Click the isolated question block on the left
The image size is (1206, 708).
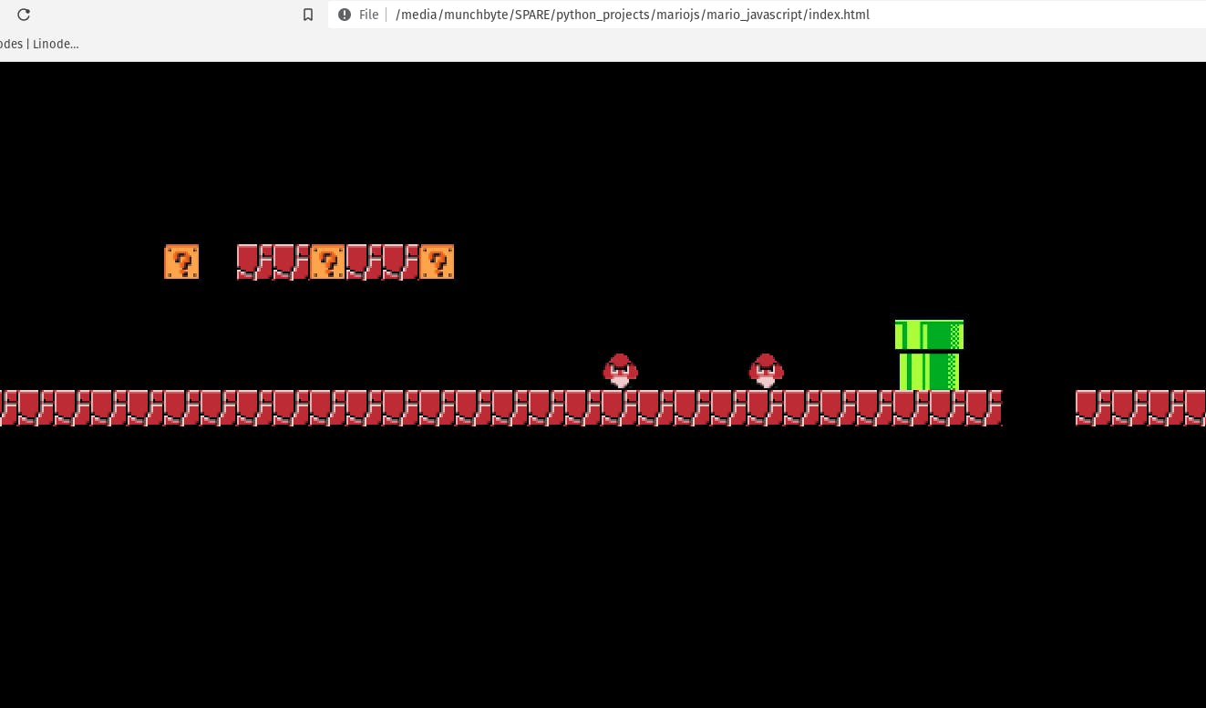[181, 262]
